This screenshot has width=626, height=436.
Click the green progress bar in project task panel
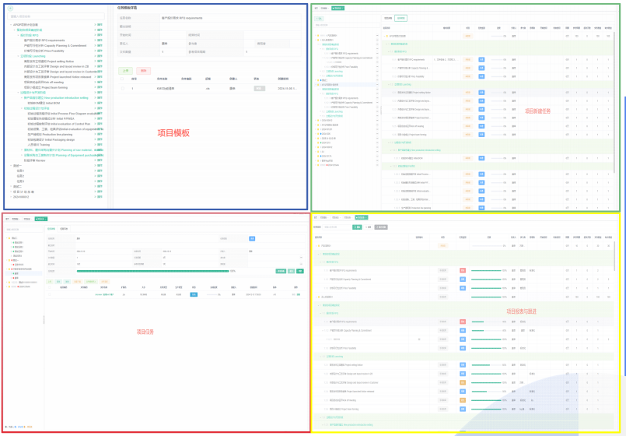(x=156, y=271)
